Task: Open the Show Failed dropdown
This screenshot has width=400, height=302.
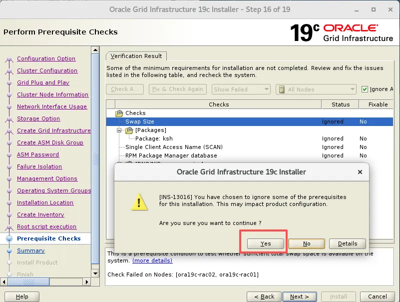Action: click(241, 89)
